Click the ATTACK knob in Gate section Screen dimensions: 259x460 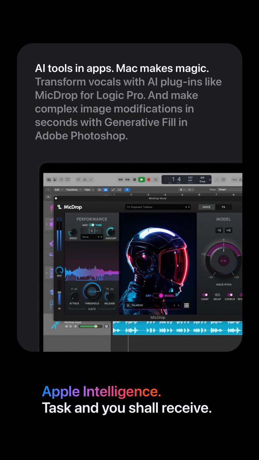pyautogui.click(x=74, y=296)
